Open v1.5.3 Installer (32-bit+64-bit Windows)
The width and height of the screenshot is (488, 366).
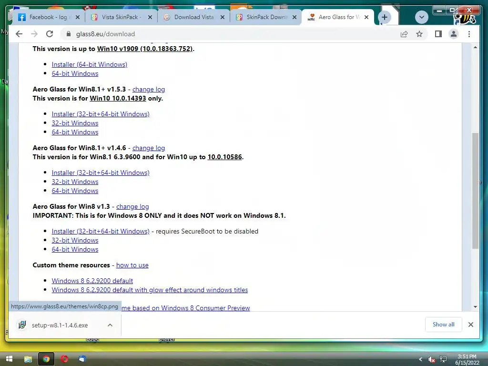[x=101, y=114]
